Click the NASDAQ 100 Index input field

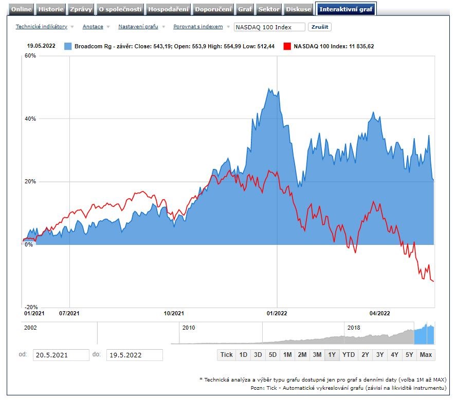269,27
